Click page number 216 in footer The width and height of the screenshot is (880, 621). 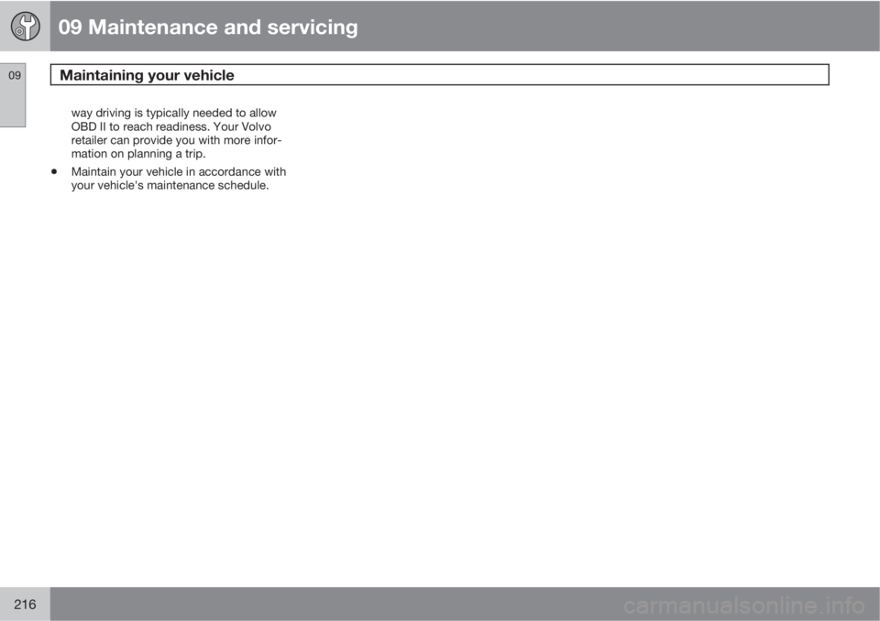(25, 605)
